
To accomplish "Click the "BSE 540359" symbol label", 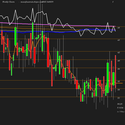I will click(x=48, y=2).
